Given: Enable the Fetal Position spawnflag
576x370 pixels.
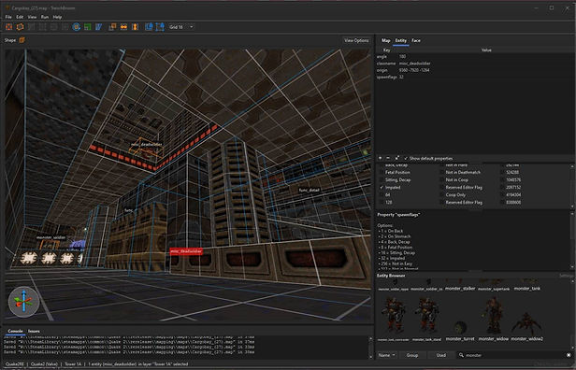Looking at the screenshot, I should (382, 172).
